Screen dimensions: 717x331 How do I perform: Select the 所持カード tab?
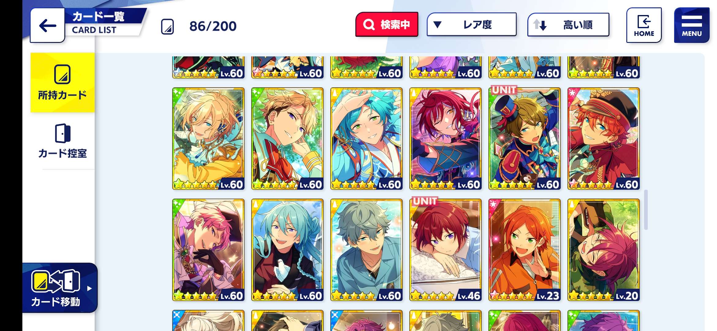(x=63, y=82)
